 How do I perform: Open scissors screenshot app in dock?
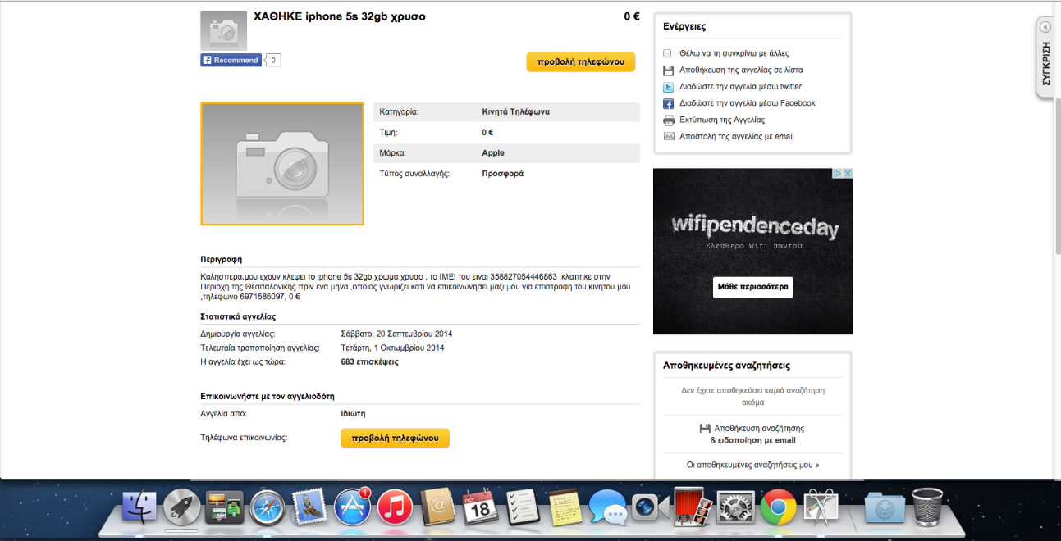point(821,507)
